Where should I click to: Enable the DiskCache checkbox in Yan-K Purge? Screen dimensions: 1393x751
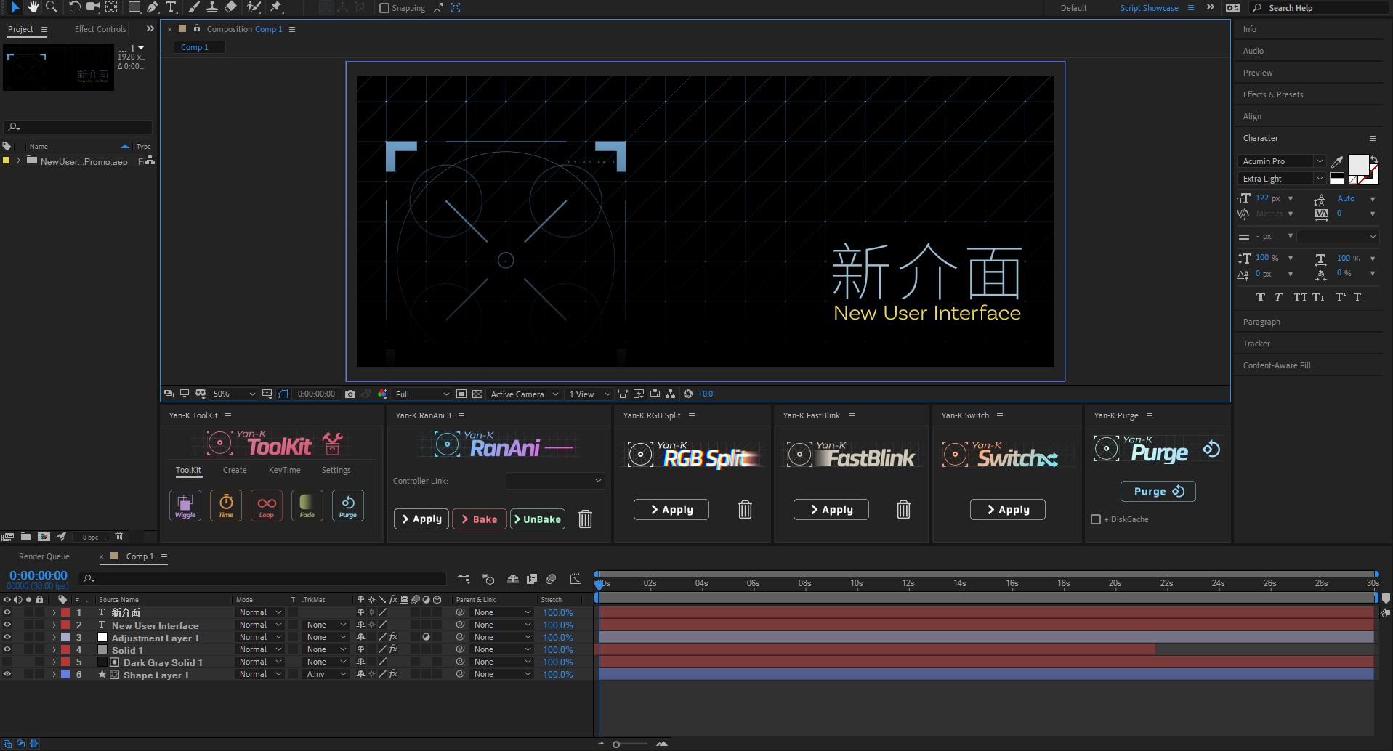(x=1096, y=519)
